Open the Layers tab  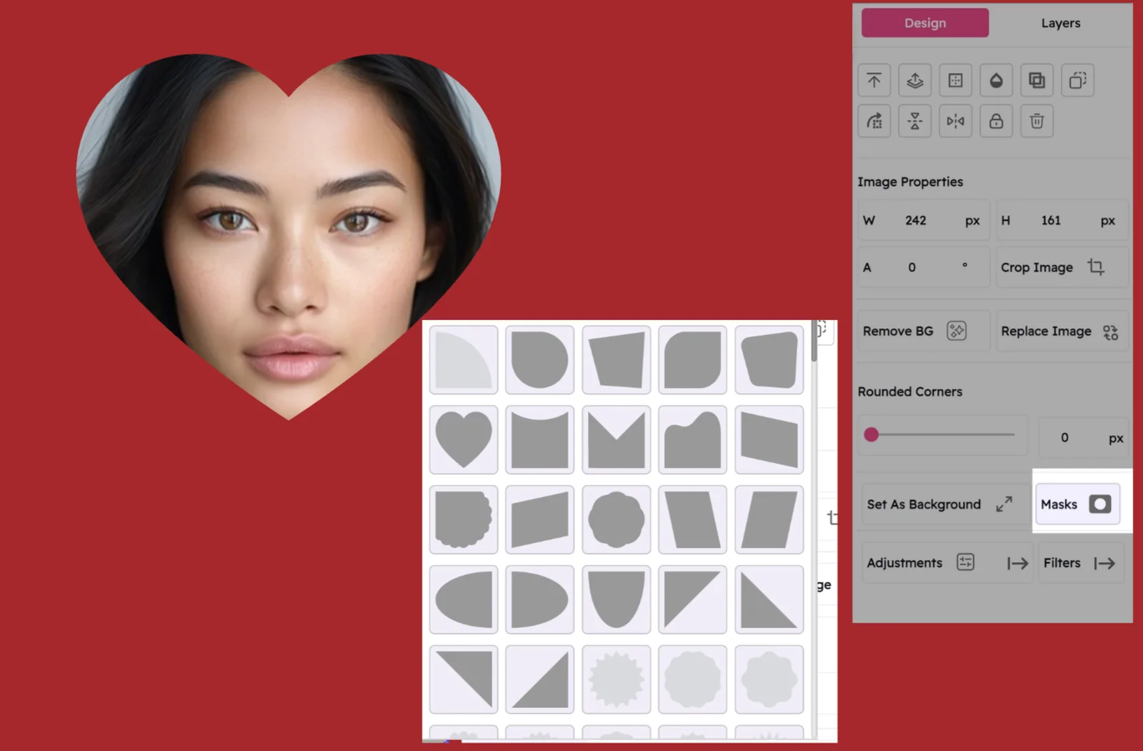coord(1060,23)
